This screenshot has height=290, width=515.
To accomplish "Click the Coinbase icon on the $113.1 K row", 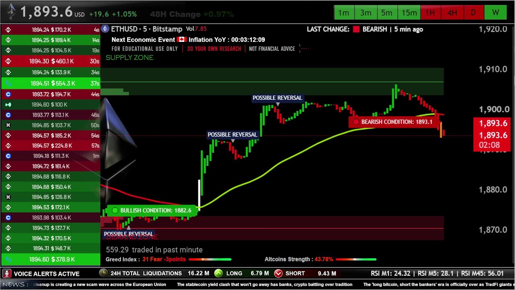I will 8,115.
